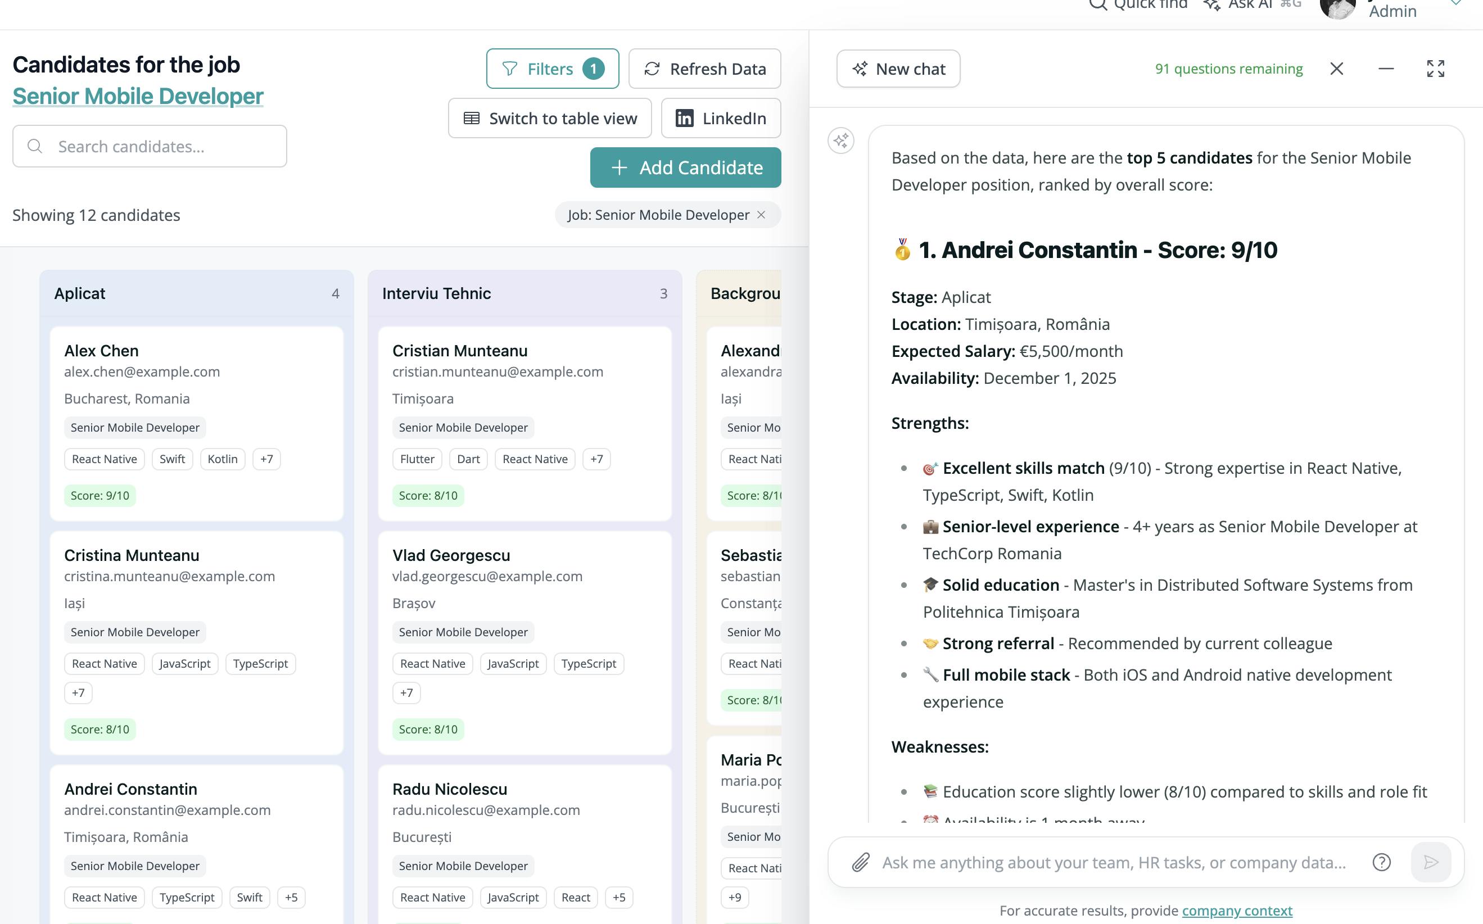Expand the +9 skills on Maria Popescu's card
This screenshot has width=1483, height=924.
click(x=734, y=897)
